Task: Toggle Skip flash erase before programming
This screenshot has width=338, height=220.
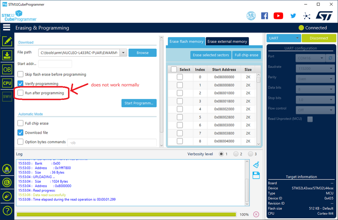Action: (x=20, y=74)
